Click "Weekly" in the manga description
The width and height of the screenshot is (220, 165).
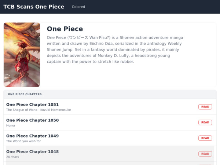click(x=175, y=44)
